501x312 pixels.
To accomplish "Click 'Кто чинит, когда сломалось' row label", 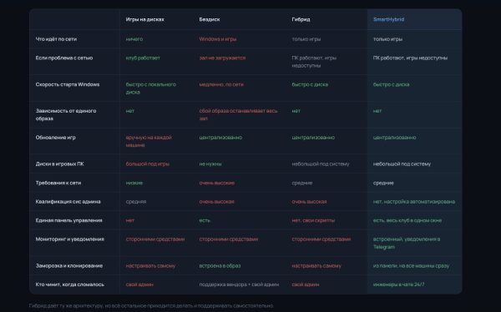I will (69, 284).
